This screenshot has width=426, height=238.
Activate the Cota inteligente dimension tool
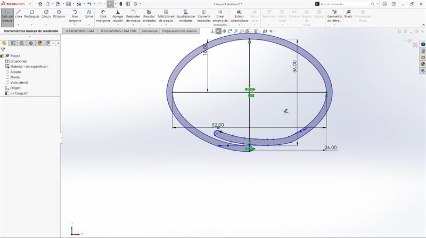(103, 16)
